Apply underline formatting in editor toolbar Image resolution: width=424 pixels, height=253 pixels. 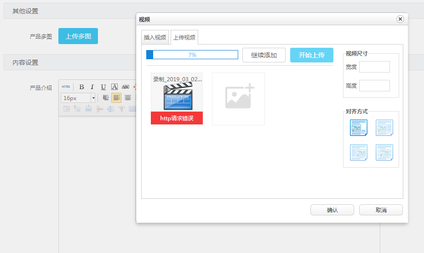point(103,87)
